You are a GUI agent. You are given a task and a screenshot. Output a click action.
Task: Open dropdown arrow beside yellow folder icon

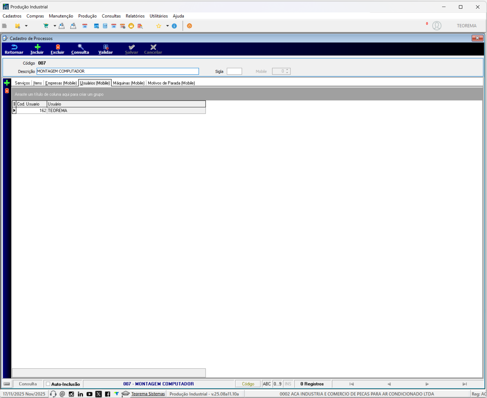(26, 26)
